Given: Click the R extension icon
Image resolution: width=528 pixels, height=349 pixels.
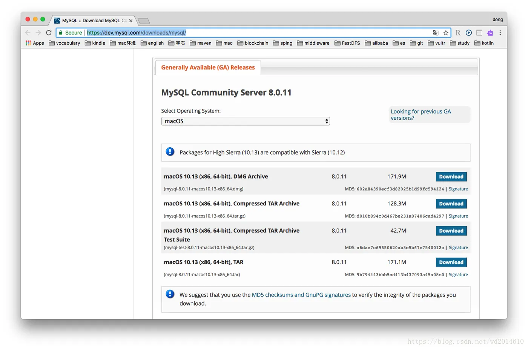Looking at the screenshot, I should (458, 33).
